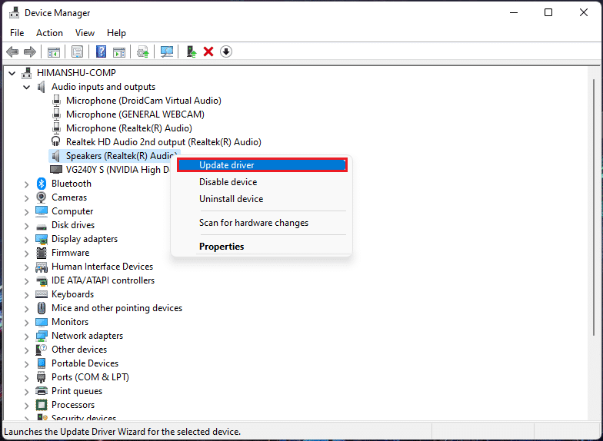Click the Bluetooth category icon
The width and height of the screenshot is (603, 441).
42,184
